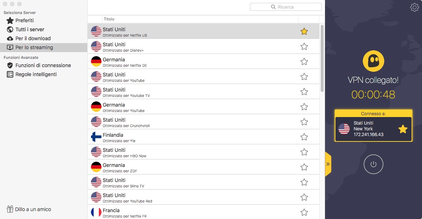422x219 pixels.
Task: Click the US flag in connected server card
Action: [344, 129]
